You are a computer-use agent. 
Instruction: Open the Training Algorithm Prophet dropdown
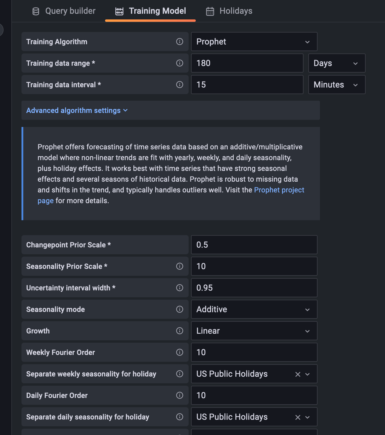point(254,42)
